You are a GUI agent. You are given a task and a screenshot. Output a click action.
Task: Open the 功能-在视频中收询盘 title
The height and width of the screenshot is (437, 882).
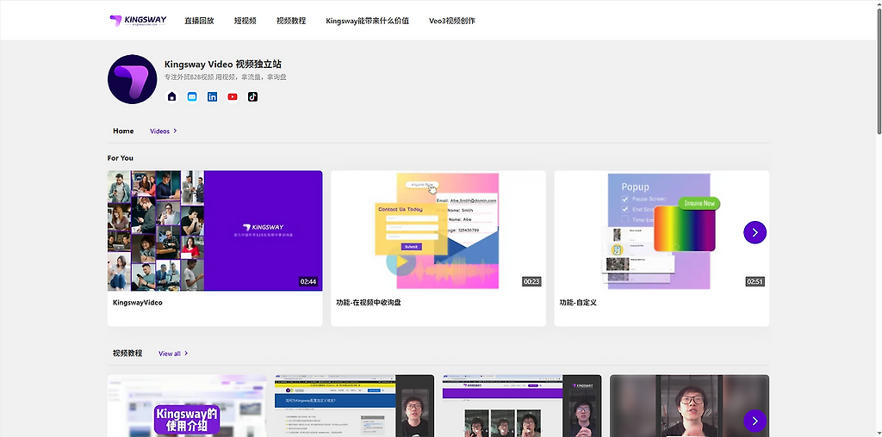coord(369,302)
